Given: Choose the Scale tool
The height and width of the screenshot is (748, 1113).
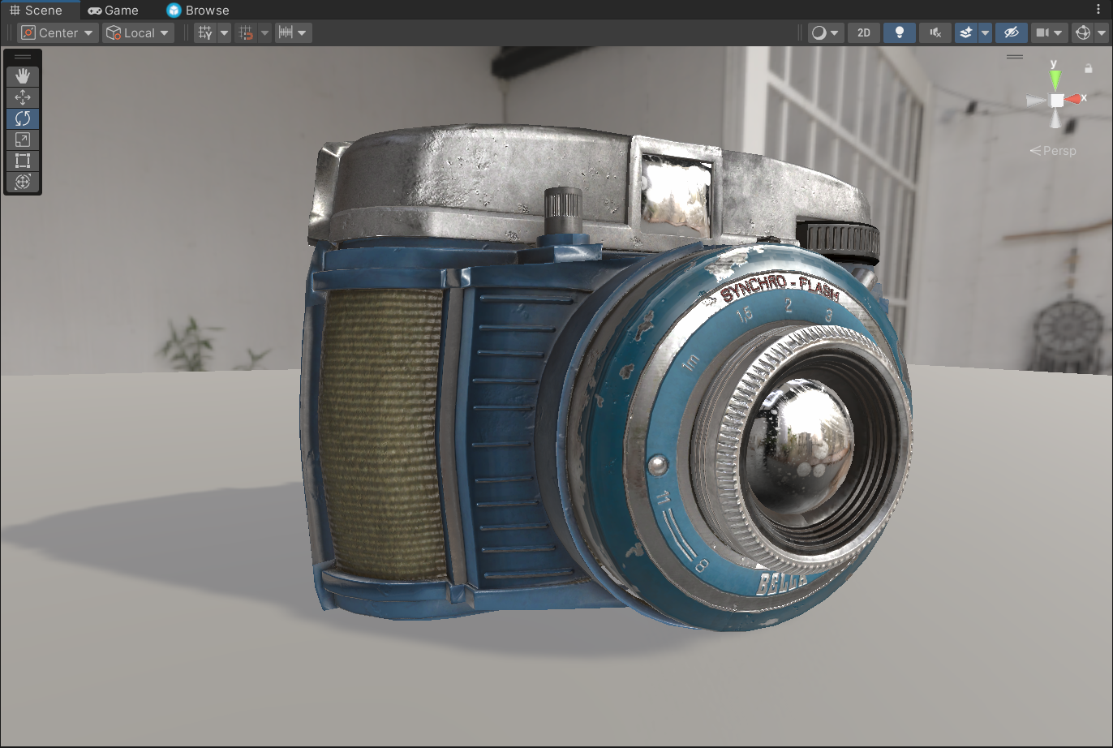Looking at the screenshot, I should pos(23,140).
